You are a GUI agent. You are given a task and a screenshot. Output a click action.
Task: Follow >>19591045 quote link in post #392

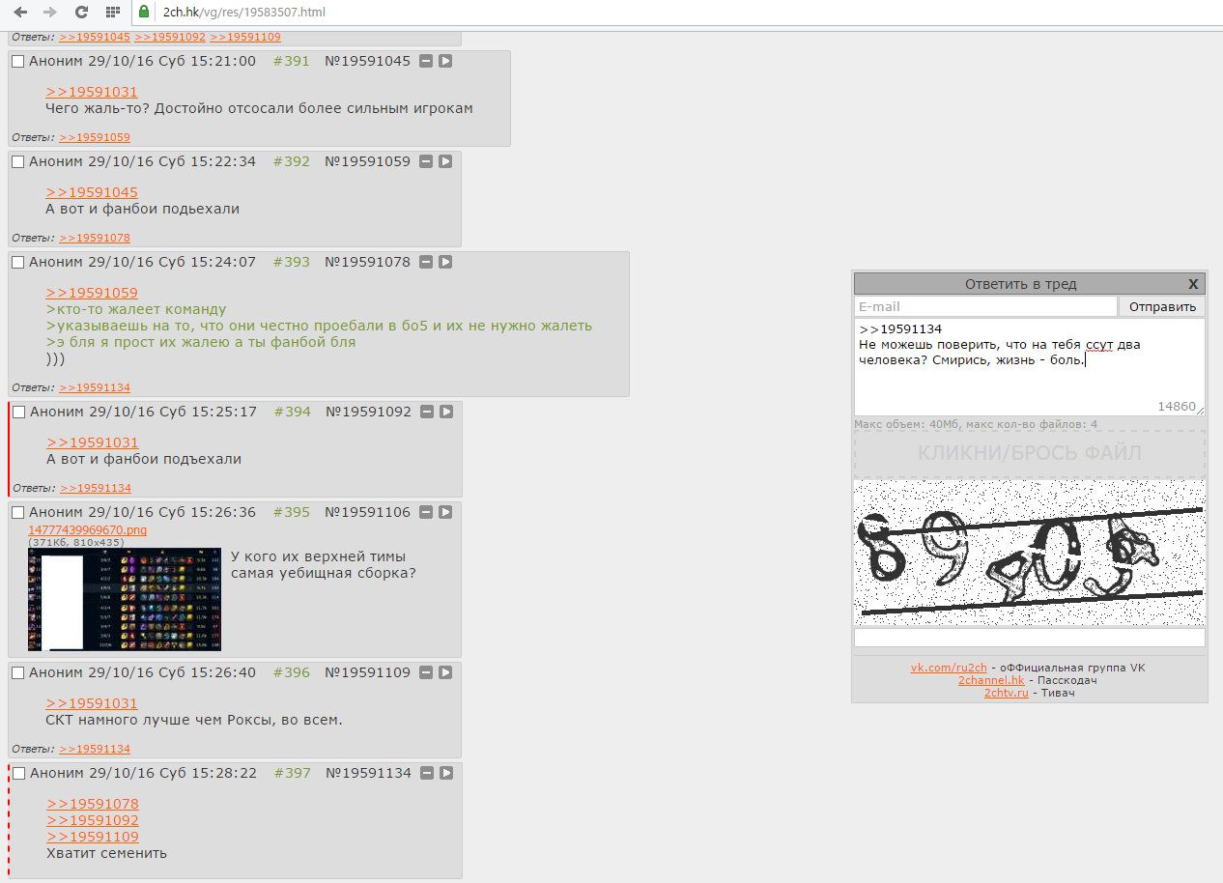click(x=92, y=192)
